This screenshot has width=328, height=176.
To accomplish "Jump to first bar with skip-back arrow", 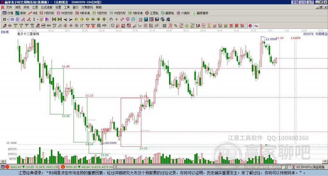I will (54, 19).
